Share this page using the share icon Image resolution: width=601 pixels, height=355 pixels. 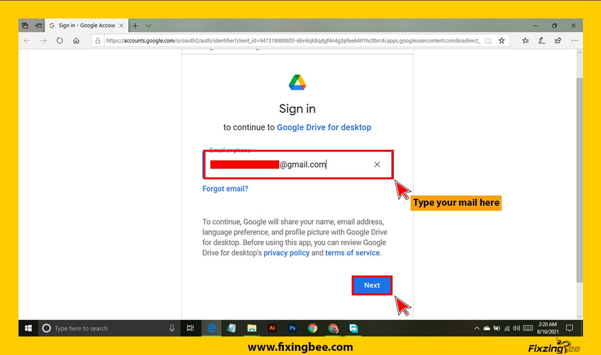pos(558,41)
